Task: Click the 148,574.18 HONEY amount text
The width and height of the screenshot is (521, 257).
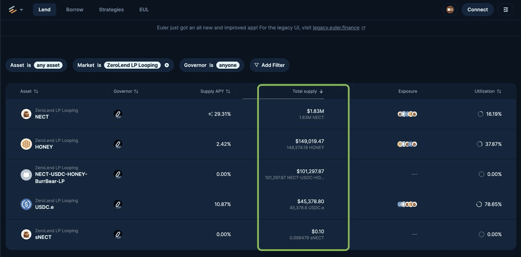Action: 305,148
